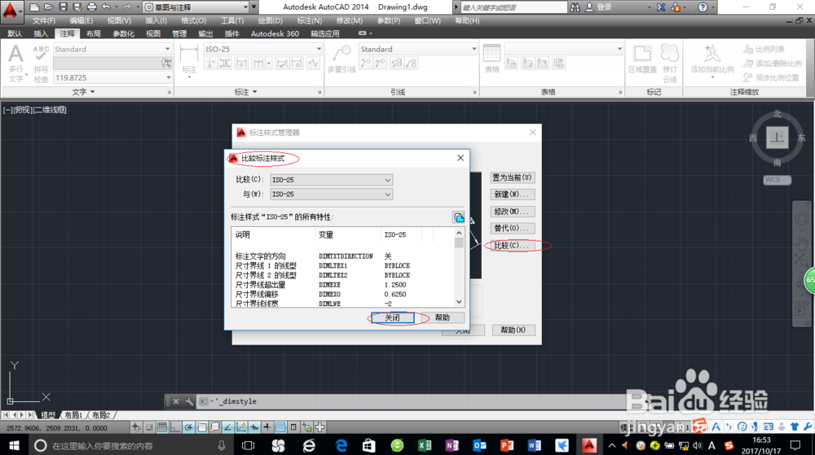Toggle dynamic input in the status bar

pos(253,427)
